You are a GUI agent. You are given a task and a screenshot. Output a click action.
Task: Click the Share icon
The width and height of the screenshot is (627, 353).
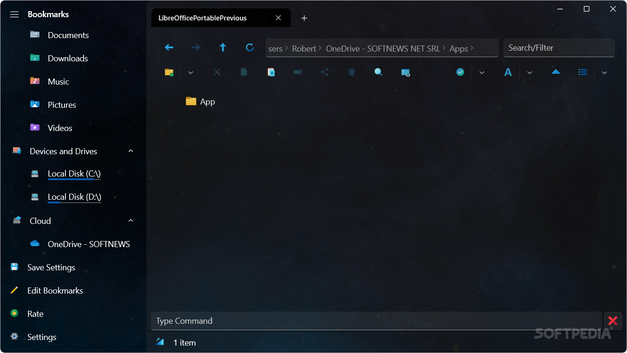point(325,72)
